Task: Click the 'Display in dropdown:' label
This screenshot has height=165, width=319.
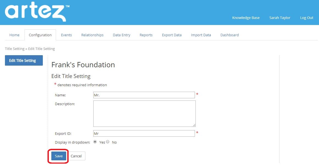Action: (72, 142)
